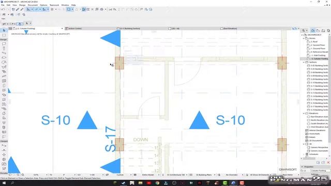Toggle Snap Guides button in toolbar
This screenshot has height=186, width=331.
(x=37, y=9)
